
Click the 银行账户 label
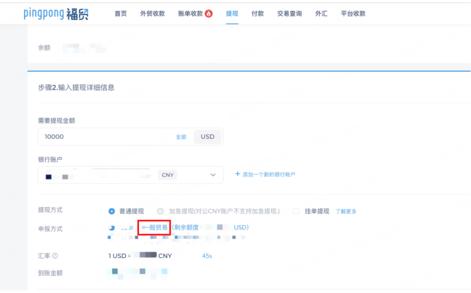click(50, 160)
